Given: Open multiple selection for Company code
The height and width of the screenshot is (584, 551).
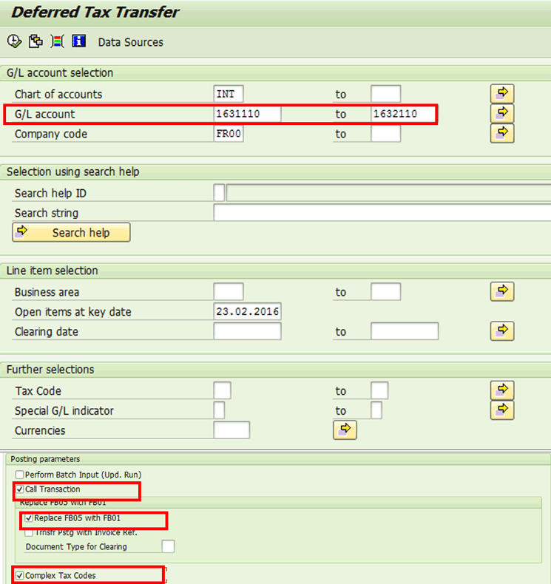Looking at the screenshot, I should pos(502,133).
